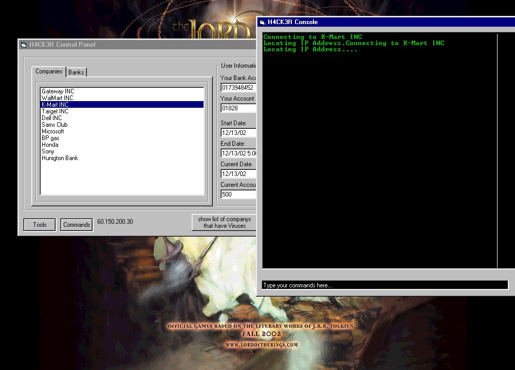The height and width of the screenshot is (370, 515).
Task: Click the Current Account balance field showing 500
Action: pos(238,194)
